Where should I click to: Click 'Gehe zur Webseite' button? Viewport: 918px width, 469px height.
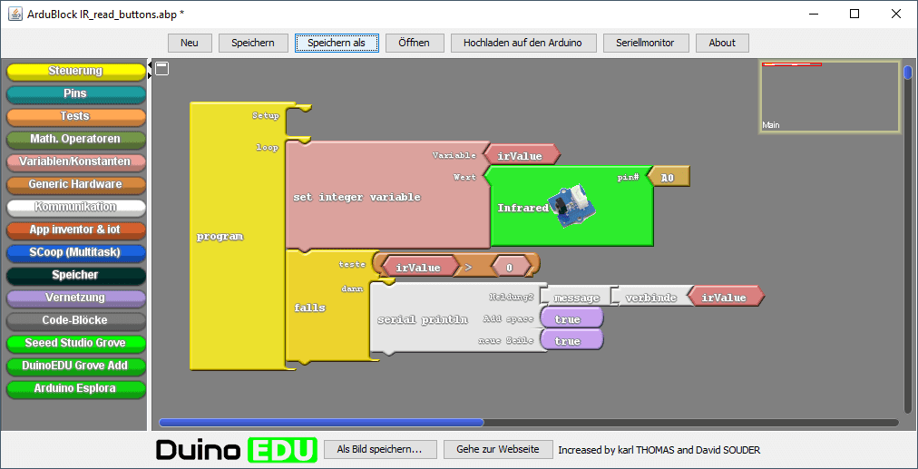[x=498, y=449]
